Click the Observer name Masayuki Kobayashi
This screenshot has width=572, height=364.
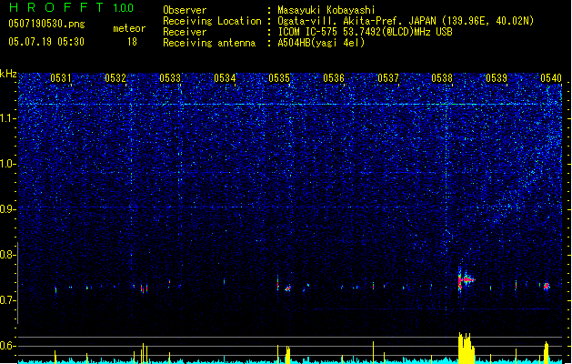click(x=326, y=10)
